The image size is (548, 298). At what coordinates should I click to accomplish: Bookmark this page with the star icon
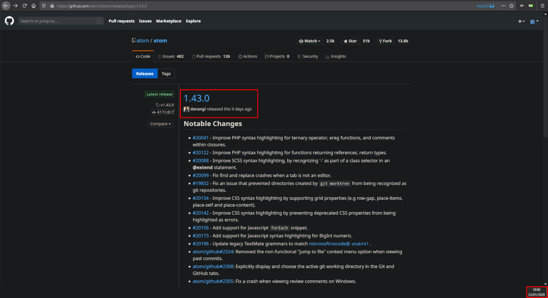pos(511,6)
